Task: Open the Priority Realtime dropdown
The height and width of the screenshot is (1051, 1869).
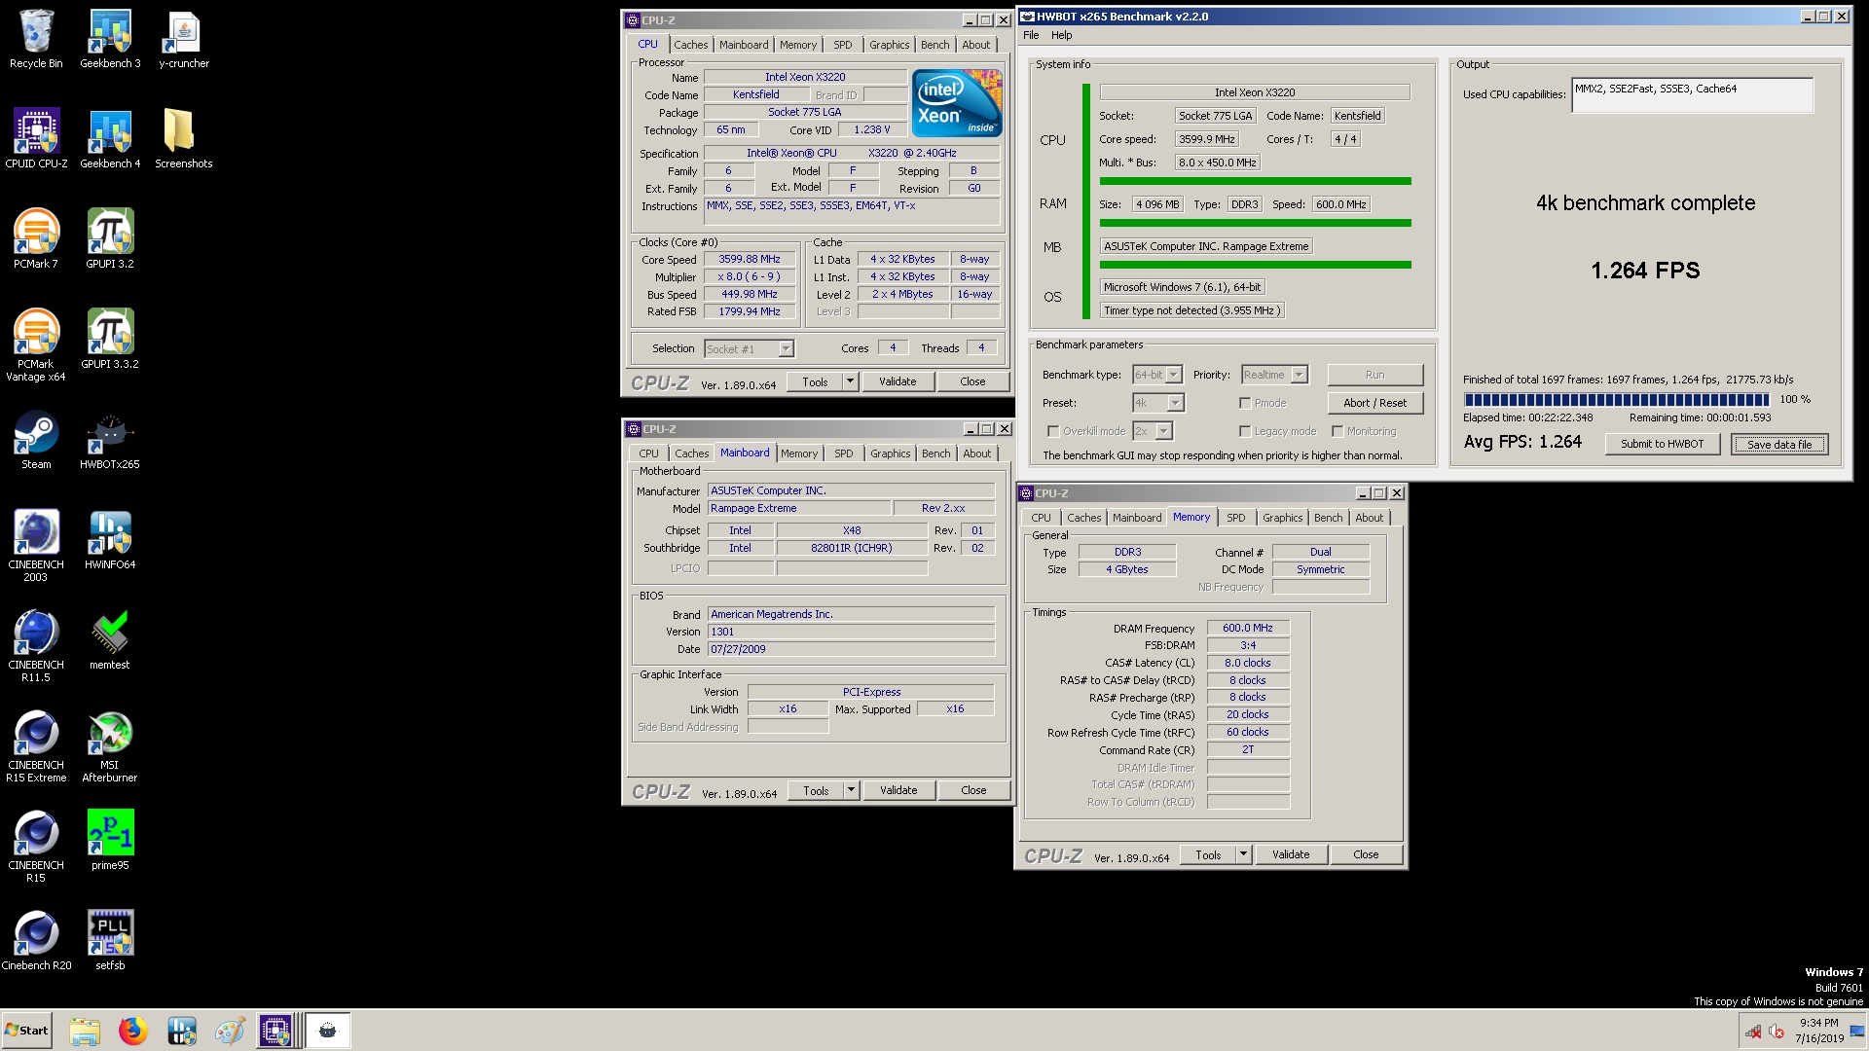Action: point(1299,375)
